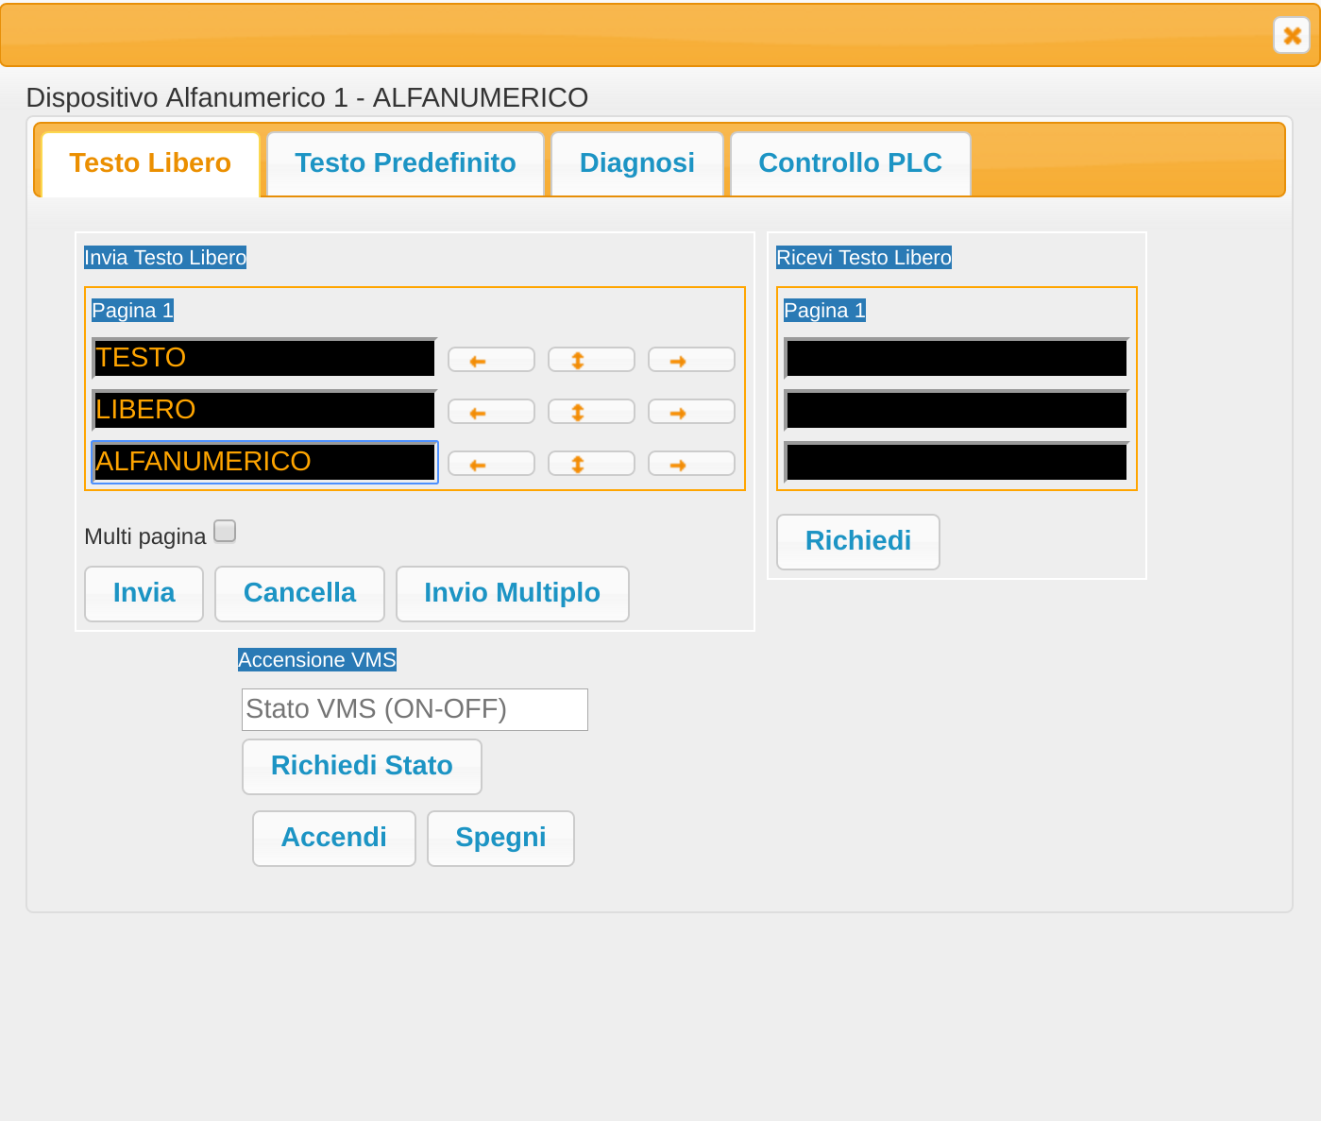Turn on VMS with Accendi
Screen dimensions: 1321x1121
coord(333,839)
